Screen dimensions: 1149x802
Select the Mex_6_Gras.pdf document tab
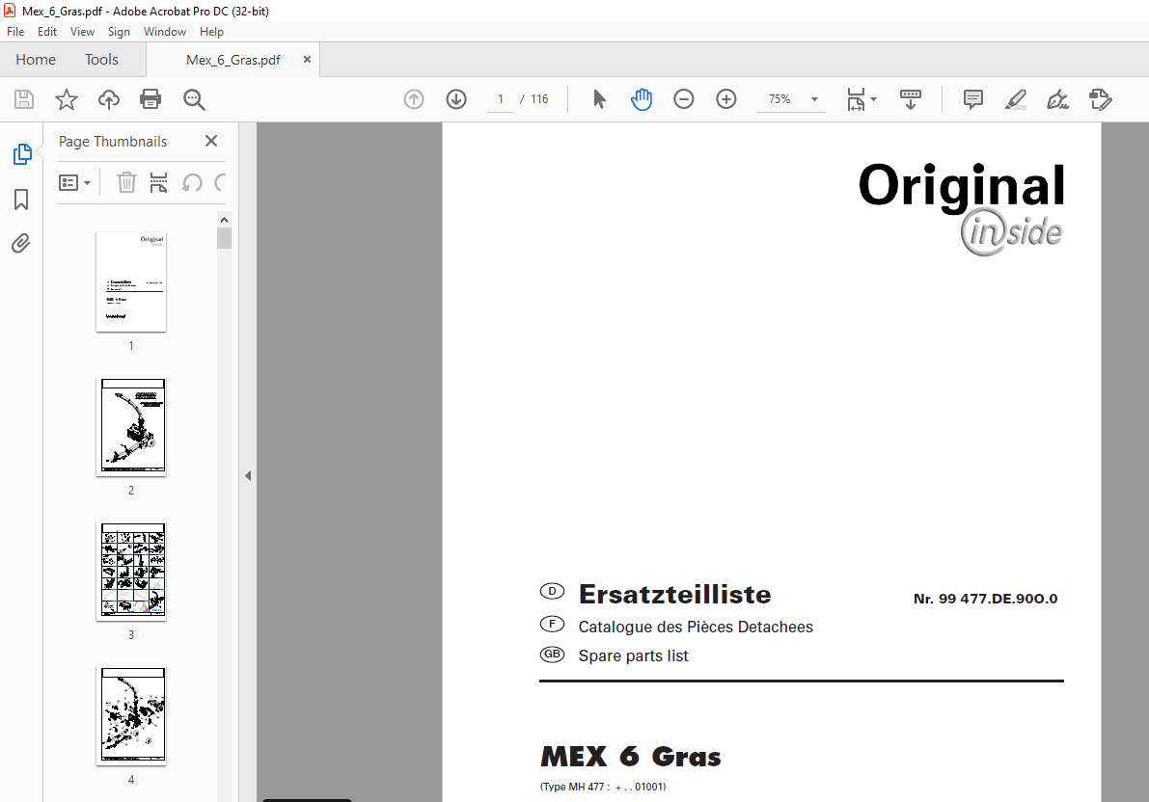click(233, 60)
